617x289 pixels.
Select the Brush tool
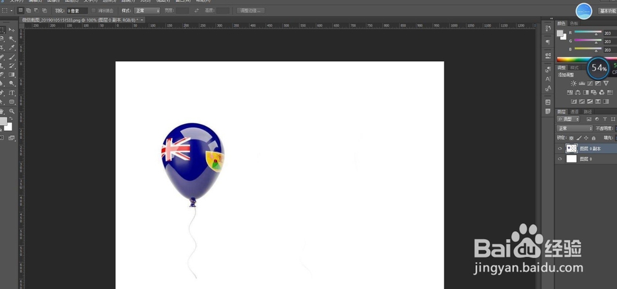coord(12,57)
